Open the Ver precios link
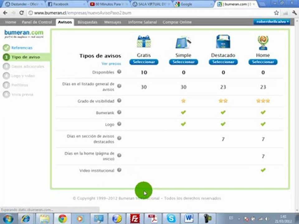Image resolution: width=299 pixels, height=224 pixels. 111,63
